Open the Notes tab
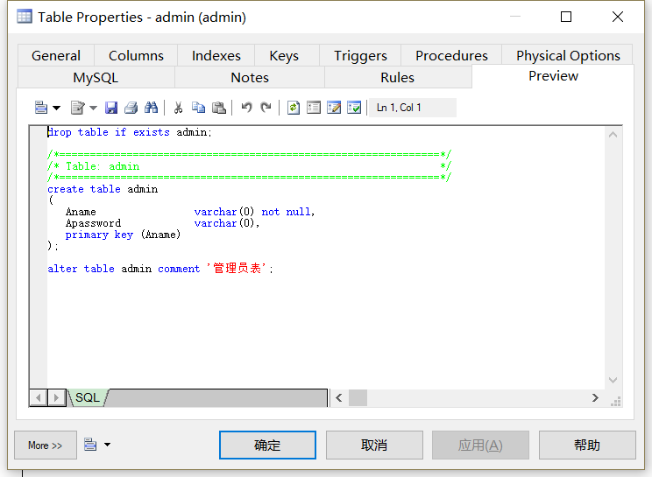The height and width of the screenshot is (477, 652). (250, 78)
